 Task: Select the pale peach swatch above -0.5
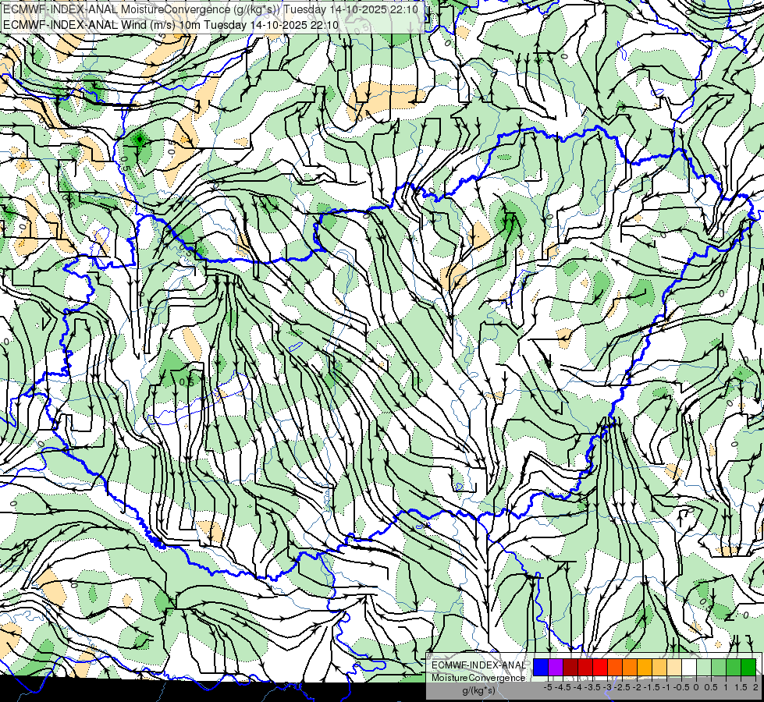coord(674,668)
